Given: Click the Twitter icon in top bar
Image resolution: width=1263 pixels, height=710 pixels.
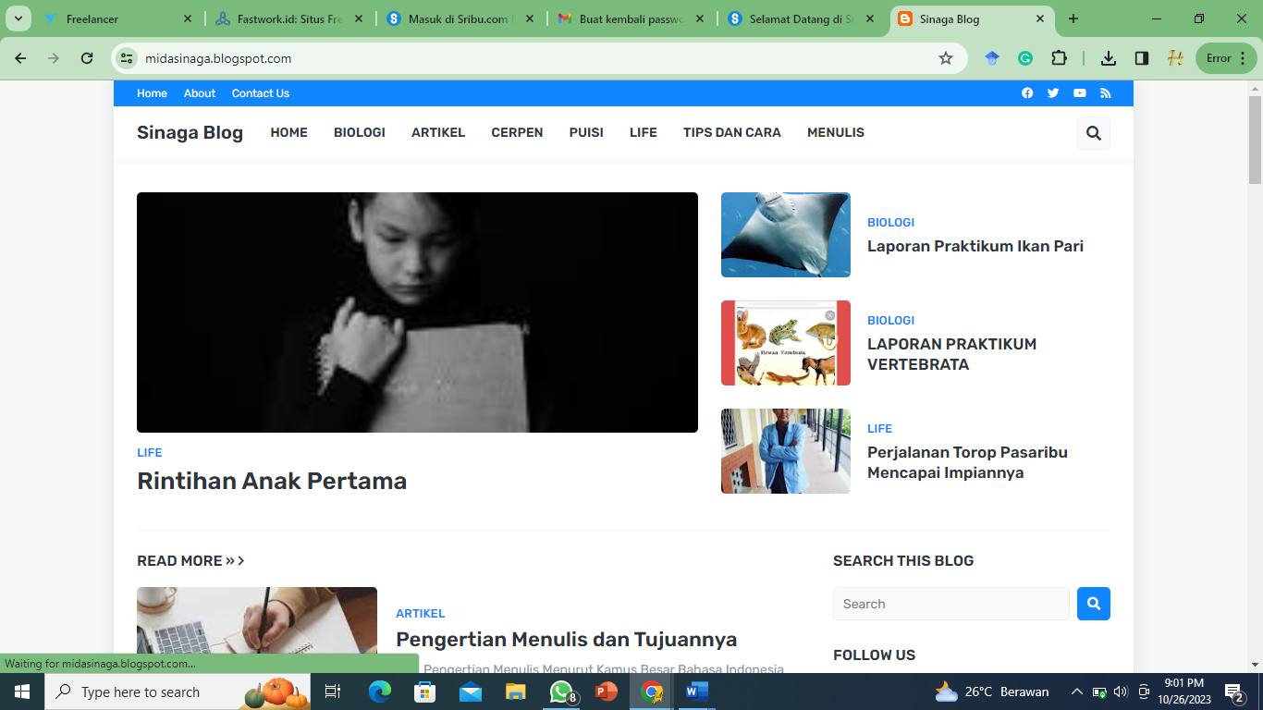Looking at the screenshot, I should 1053,93.
